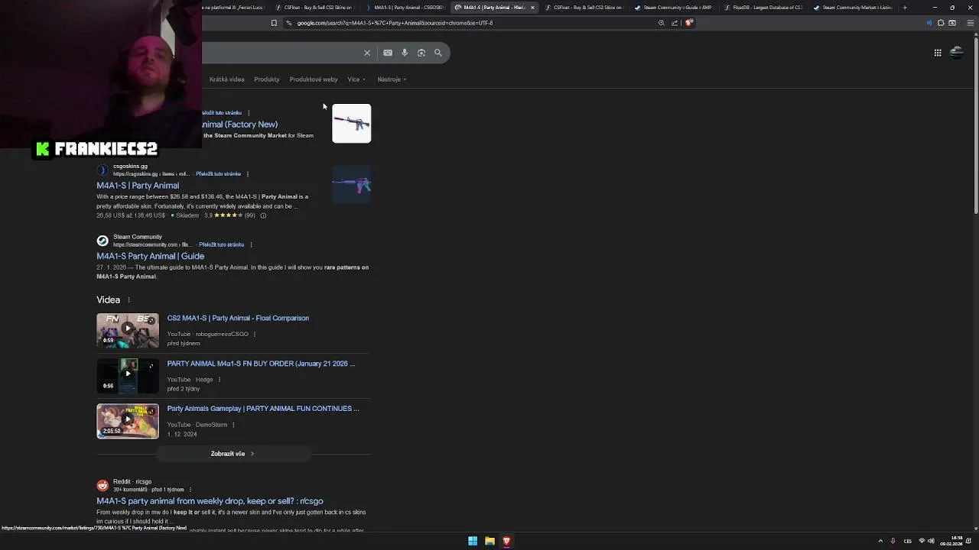Submit the search with the magnifier icon
This screenshot has width=979, height=550.
438,53
